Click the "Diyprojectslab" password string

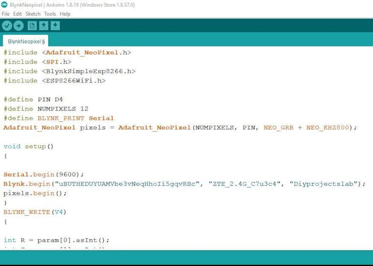pyautogui.click(x=324, y=184)
